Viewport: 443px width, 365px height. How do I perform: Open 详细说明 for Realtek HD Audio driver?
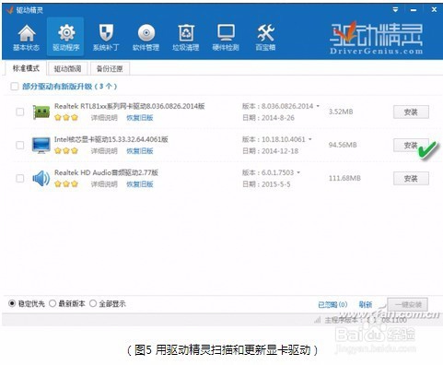click(104, 184)
